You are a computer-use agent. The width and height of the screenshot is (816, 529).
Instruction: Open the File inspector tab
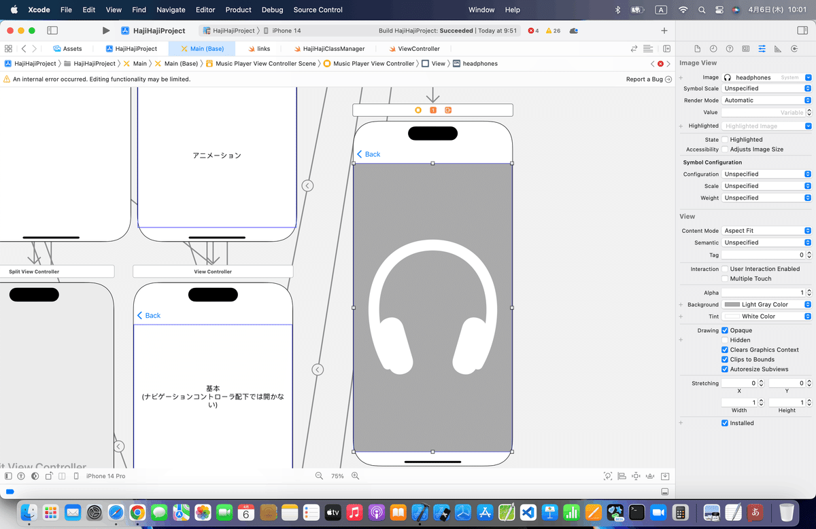697,49
